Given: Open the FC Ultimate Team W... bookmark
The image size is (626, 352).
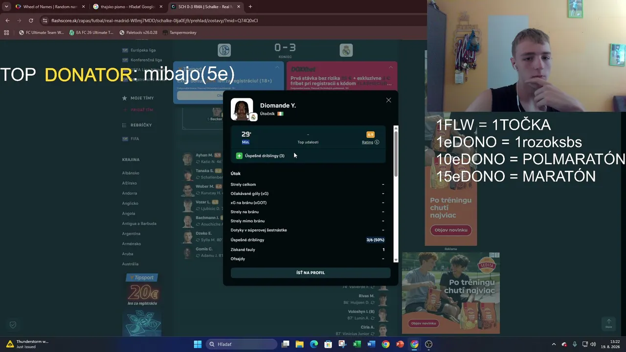Looking at the screenshot, I should 41,33.
